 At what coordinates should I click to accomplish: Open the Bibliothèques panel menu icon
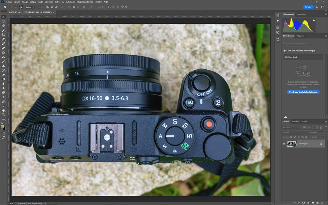click(326, 36)
